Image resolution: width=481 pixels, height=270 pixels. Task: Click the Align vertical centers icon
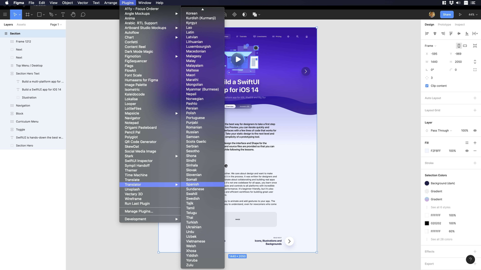[459, 33]
